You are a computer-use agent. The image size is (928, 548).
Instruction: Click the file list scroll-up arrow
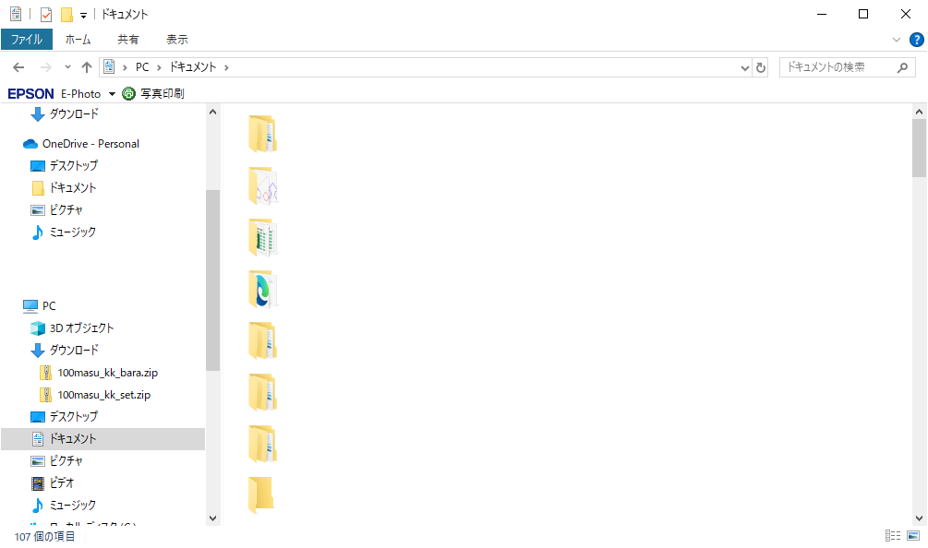point(919,112)
